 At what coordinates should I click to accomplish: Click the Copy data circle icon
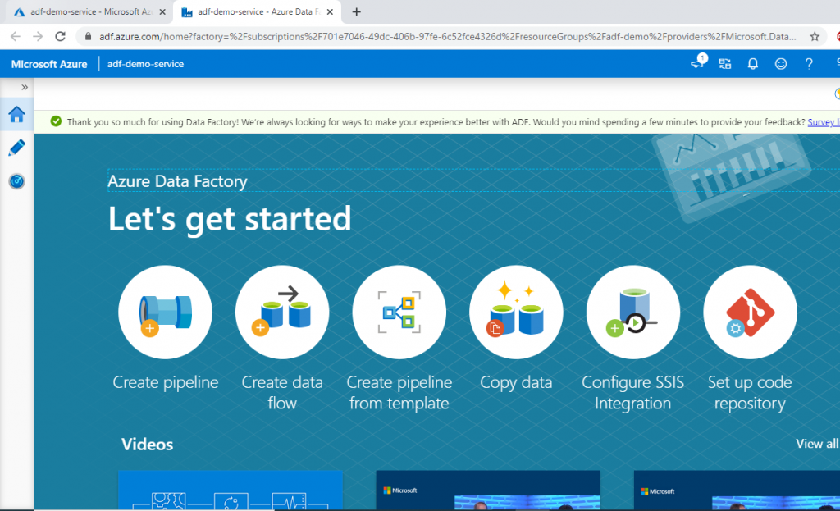516,313
